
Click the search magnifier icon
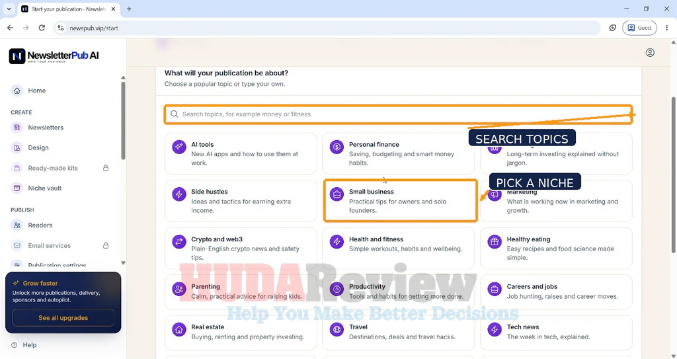click(174, 114)
